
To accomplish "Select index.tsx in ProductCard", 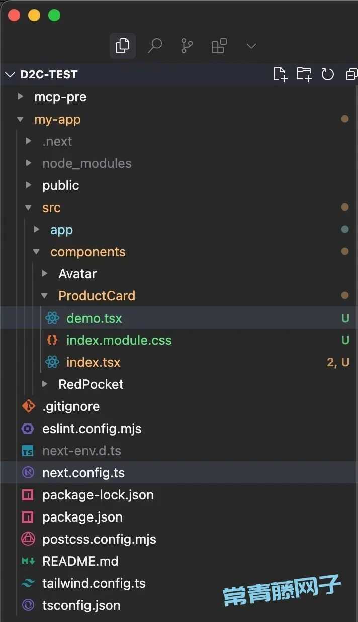I will pos(179,362).
